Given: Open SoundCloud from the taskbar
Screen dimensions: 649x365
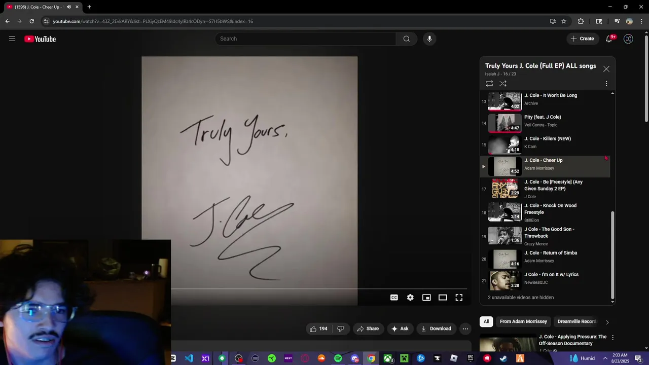Looking at the screenshot, I should [321, 358].
